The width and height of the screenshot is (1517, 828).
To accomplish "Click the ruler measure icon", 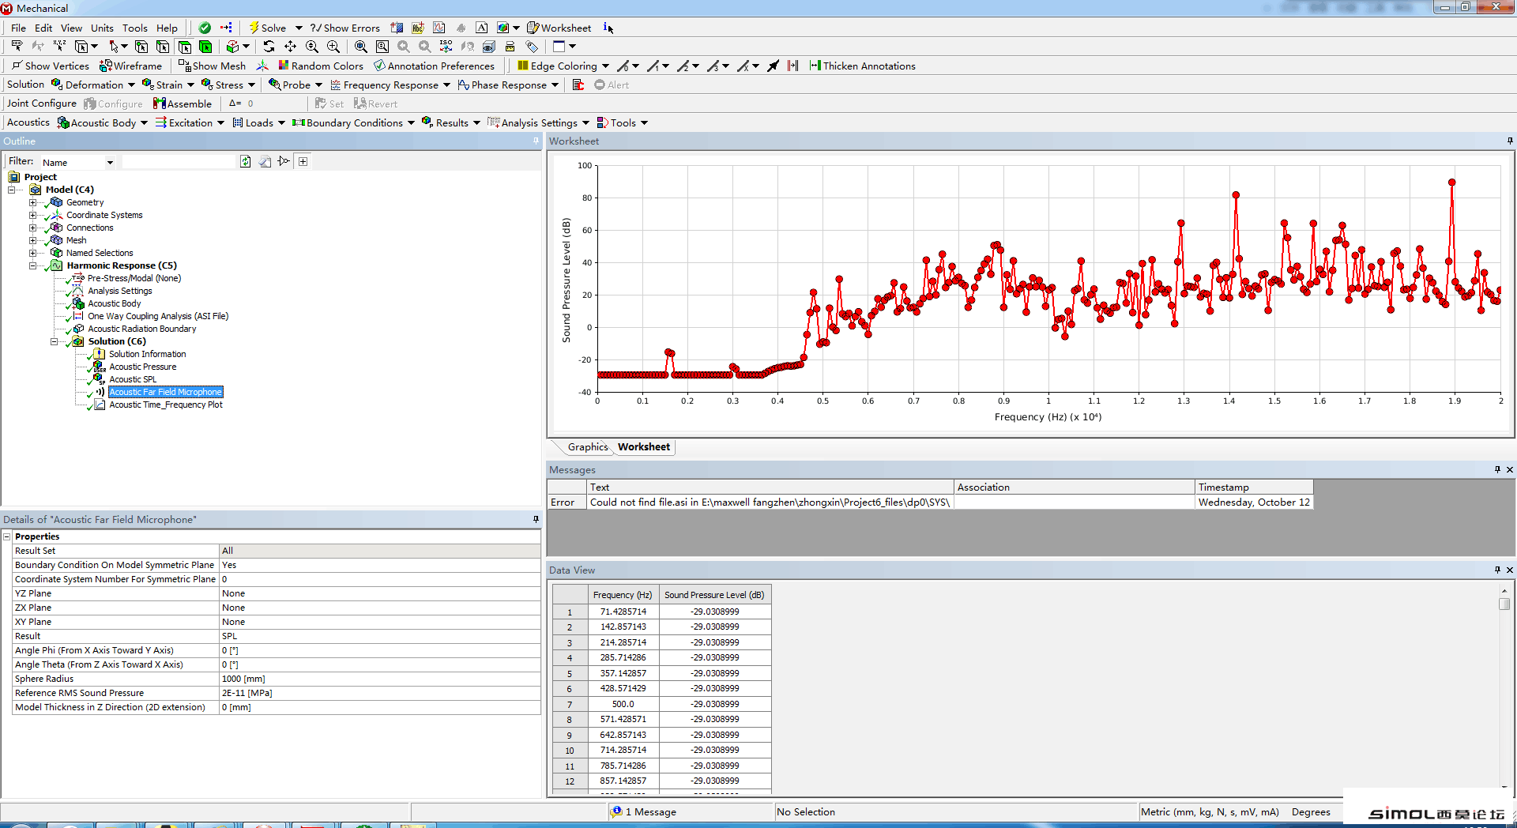I will click(x=510, y=47).
